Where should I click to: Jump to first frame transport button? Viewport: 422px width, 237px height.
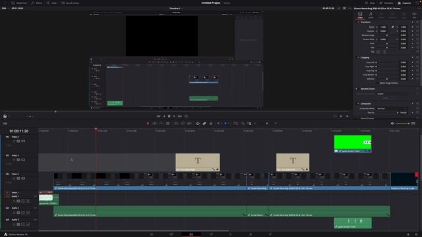pyautogui.click(x=158, y=117)
